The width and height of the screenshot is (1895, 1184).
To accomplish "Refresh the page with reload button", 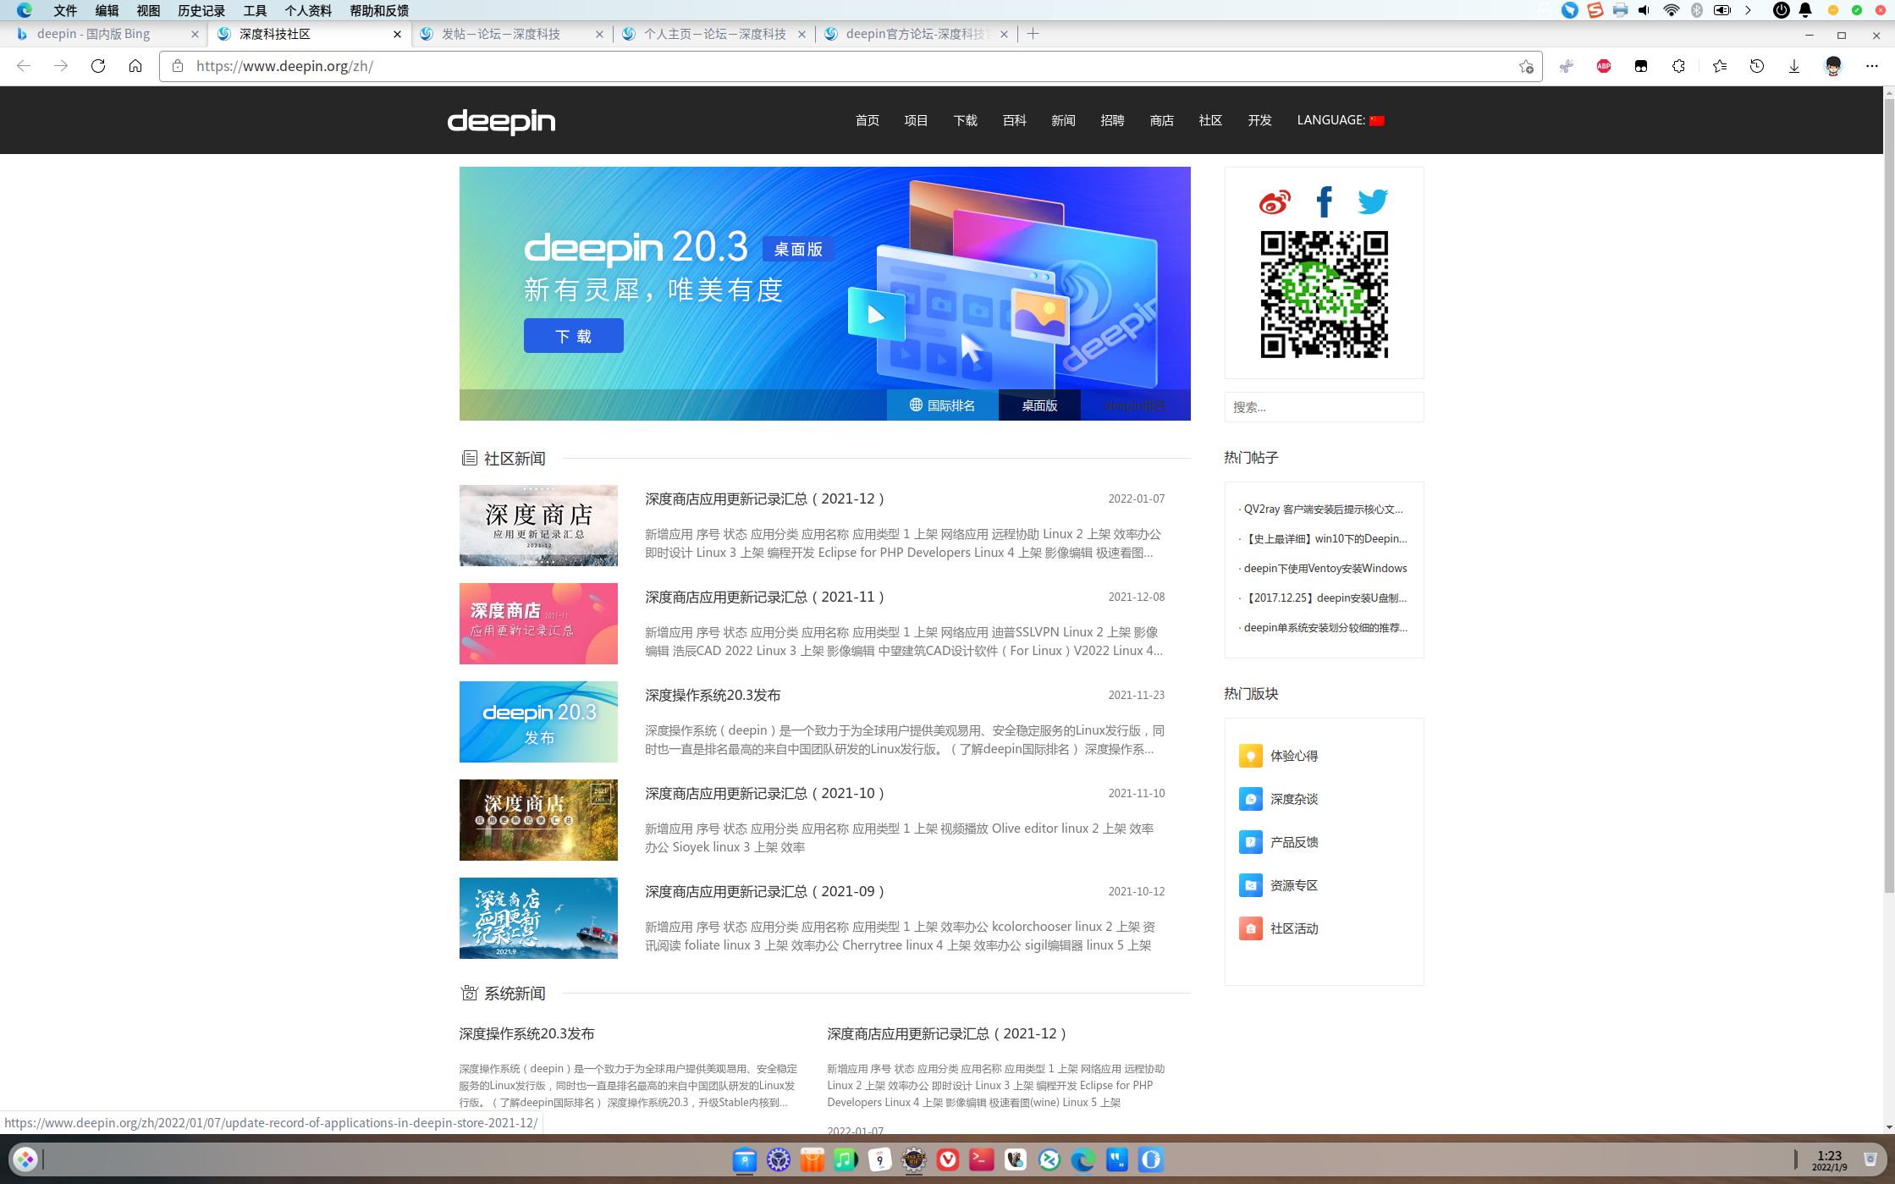I will click(98, 66).
